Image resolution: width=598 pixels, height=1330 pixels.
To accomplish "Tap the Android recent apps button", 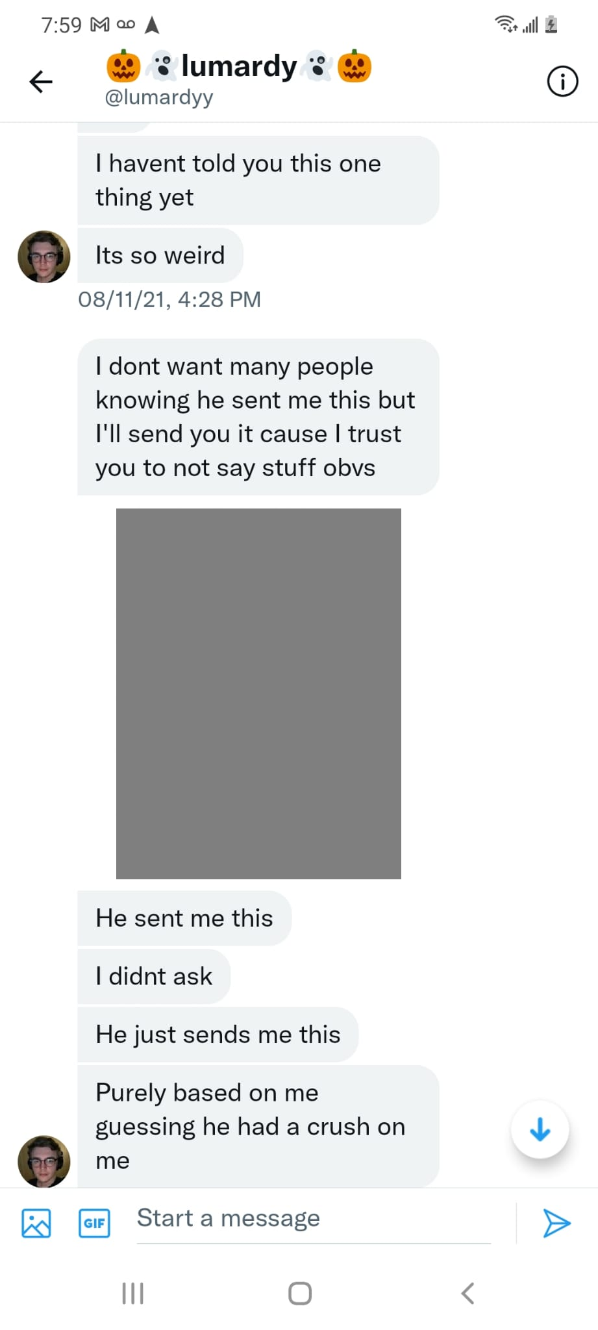I will click(x=133, y=1293).
